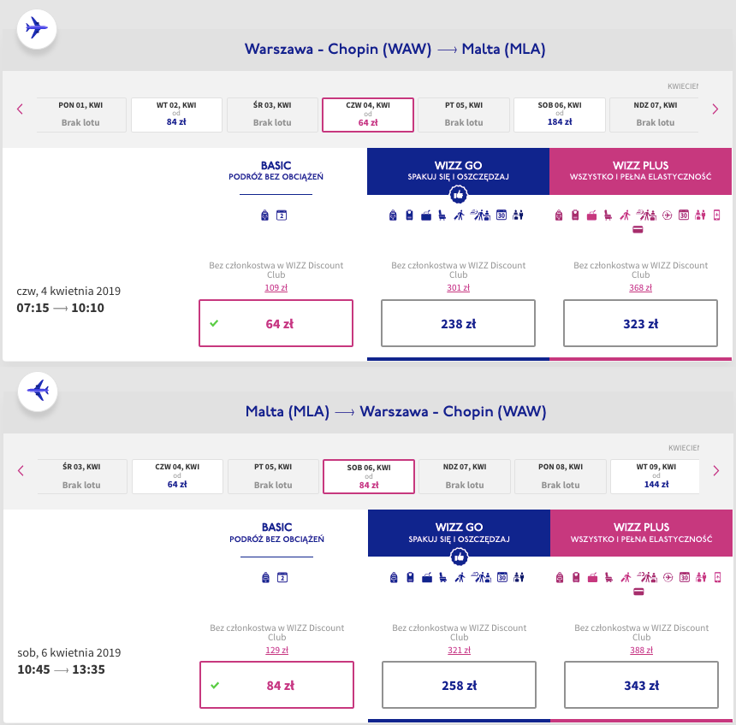
Task: Click return WIZZ PLUS refund card icon
Action: pos(638,592)
